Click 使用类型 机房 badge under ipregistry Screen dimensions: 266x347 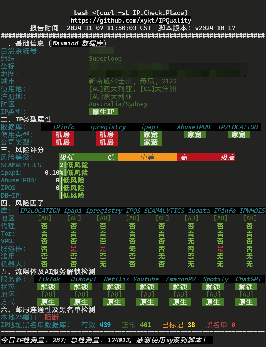[107, 134]
